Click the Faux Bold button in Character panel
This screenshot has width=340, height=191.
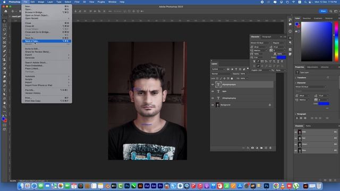point(254,62)
